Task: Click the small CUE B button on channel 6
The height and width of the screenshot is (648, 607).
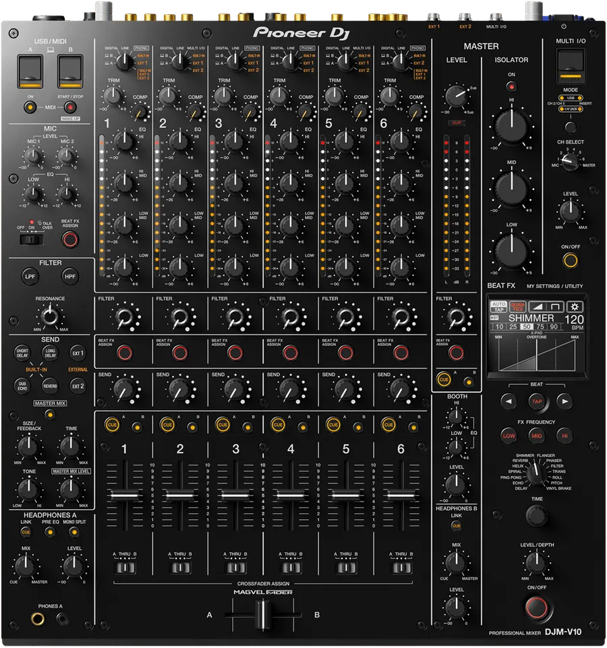Action: click(413, 428)
